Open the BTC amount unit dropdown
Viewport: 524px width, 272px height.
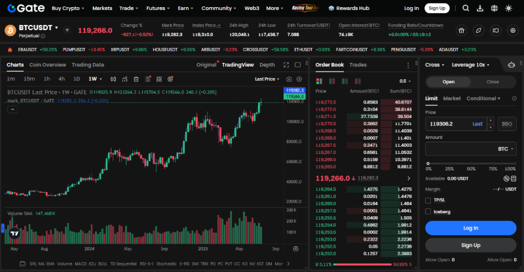coord(506,149)
